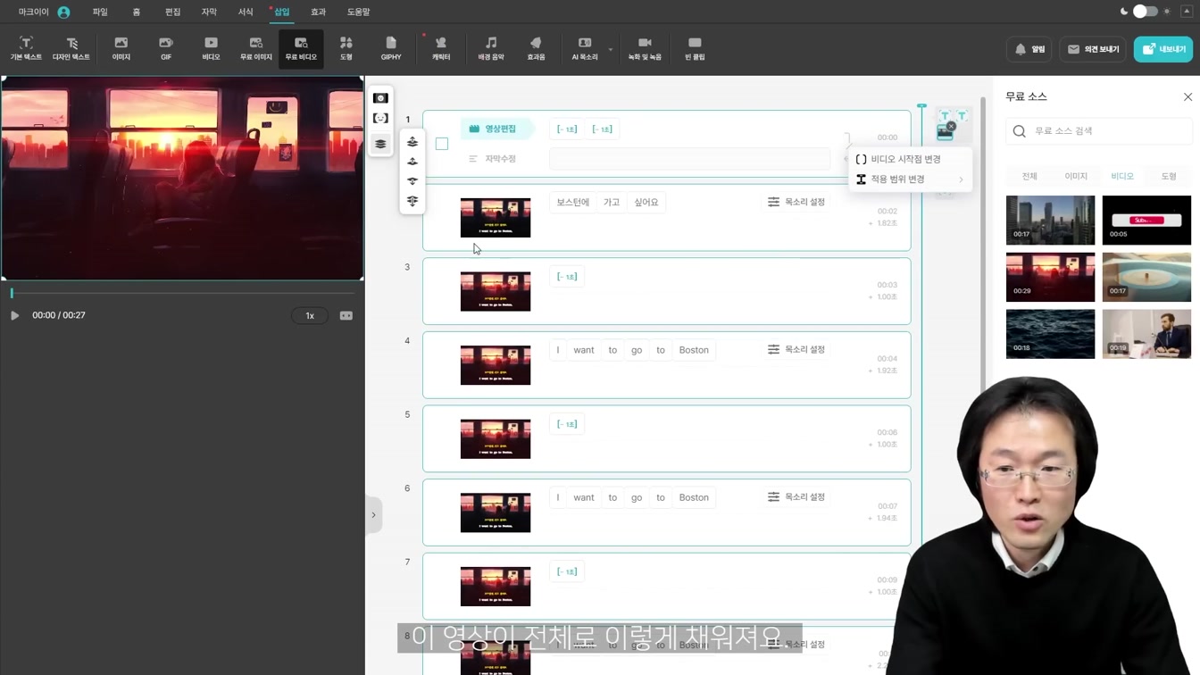Play the video preview

coord(14,315)
